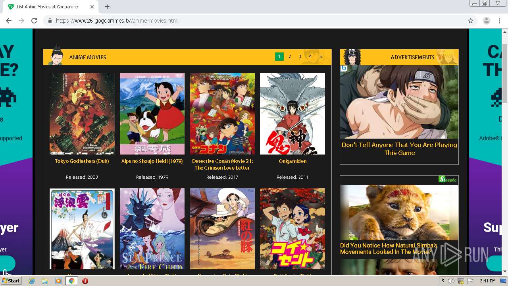
Task: Click the lion cub ad image
Action: (399, 212)
